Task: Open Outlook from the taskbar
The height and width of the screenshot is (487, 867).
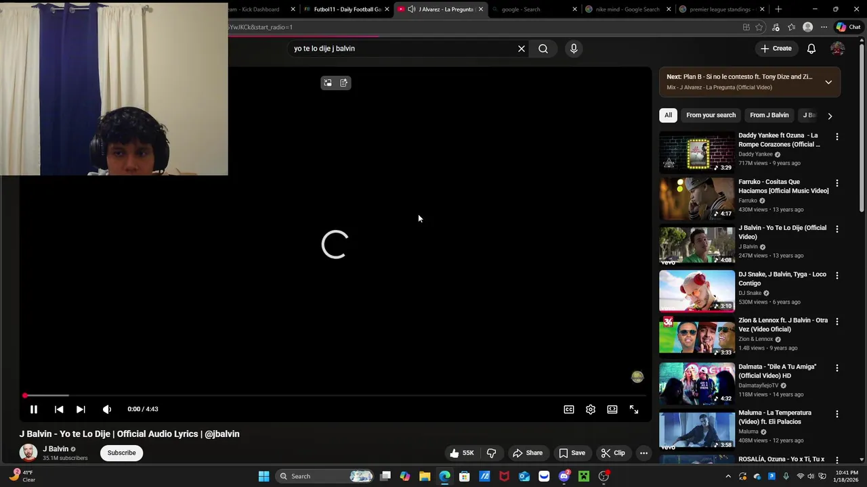Action: [524, 476]
